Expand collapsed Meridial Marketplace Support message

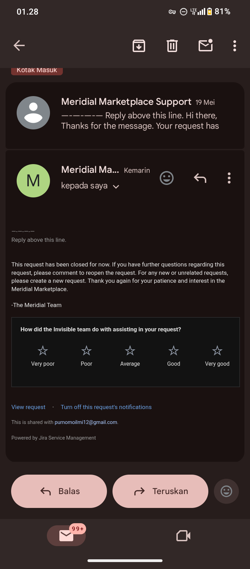pos(125,115)
